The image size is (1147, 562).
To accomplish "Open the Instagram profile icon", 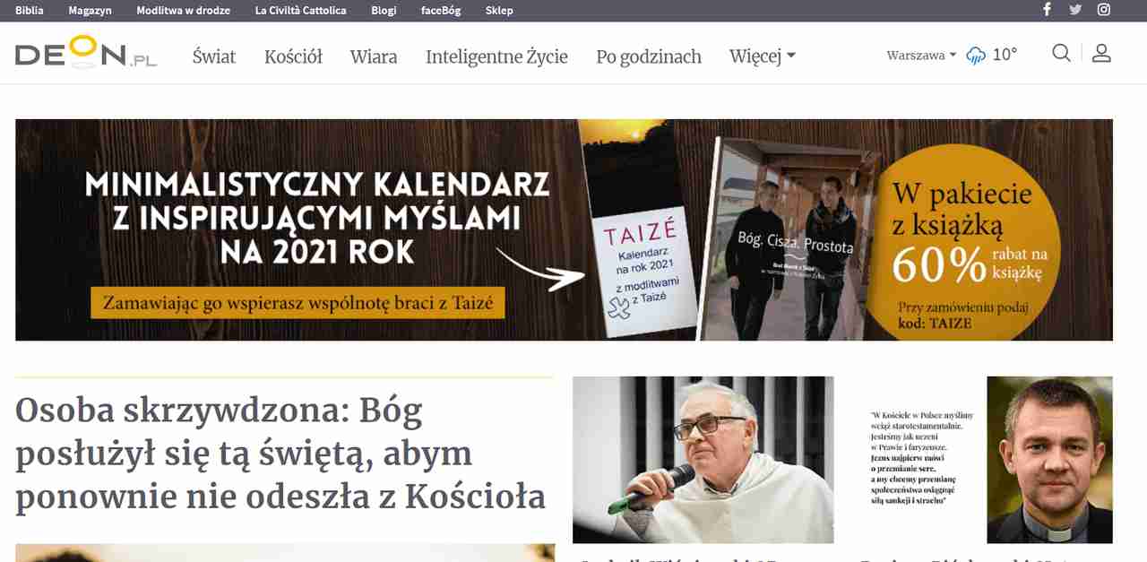I will [1104, 10].
